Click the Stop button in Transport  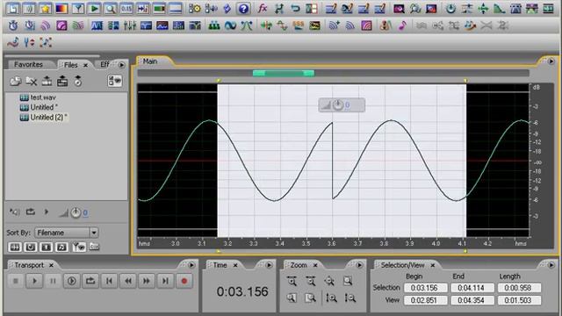[x=16, y=281]
